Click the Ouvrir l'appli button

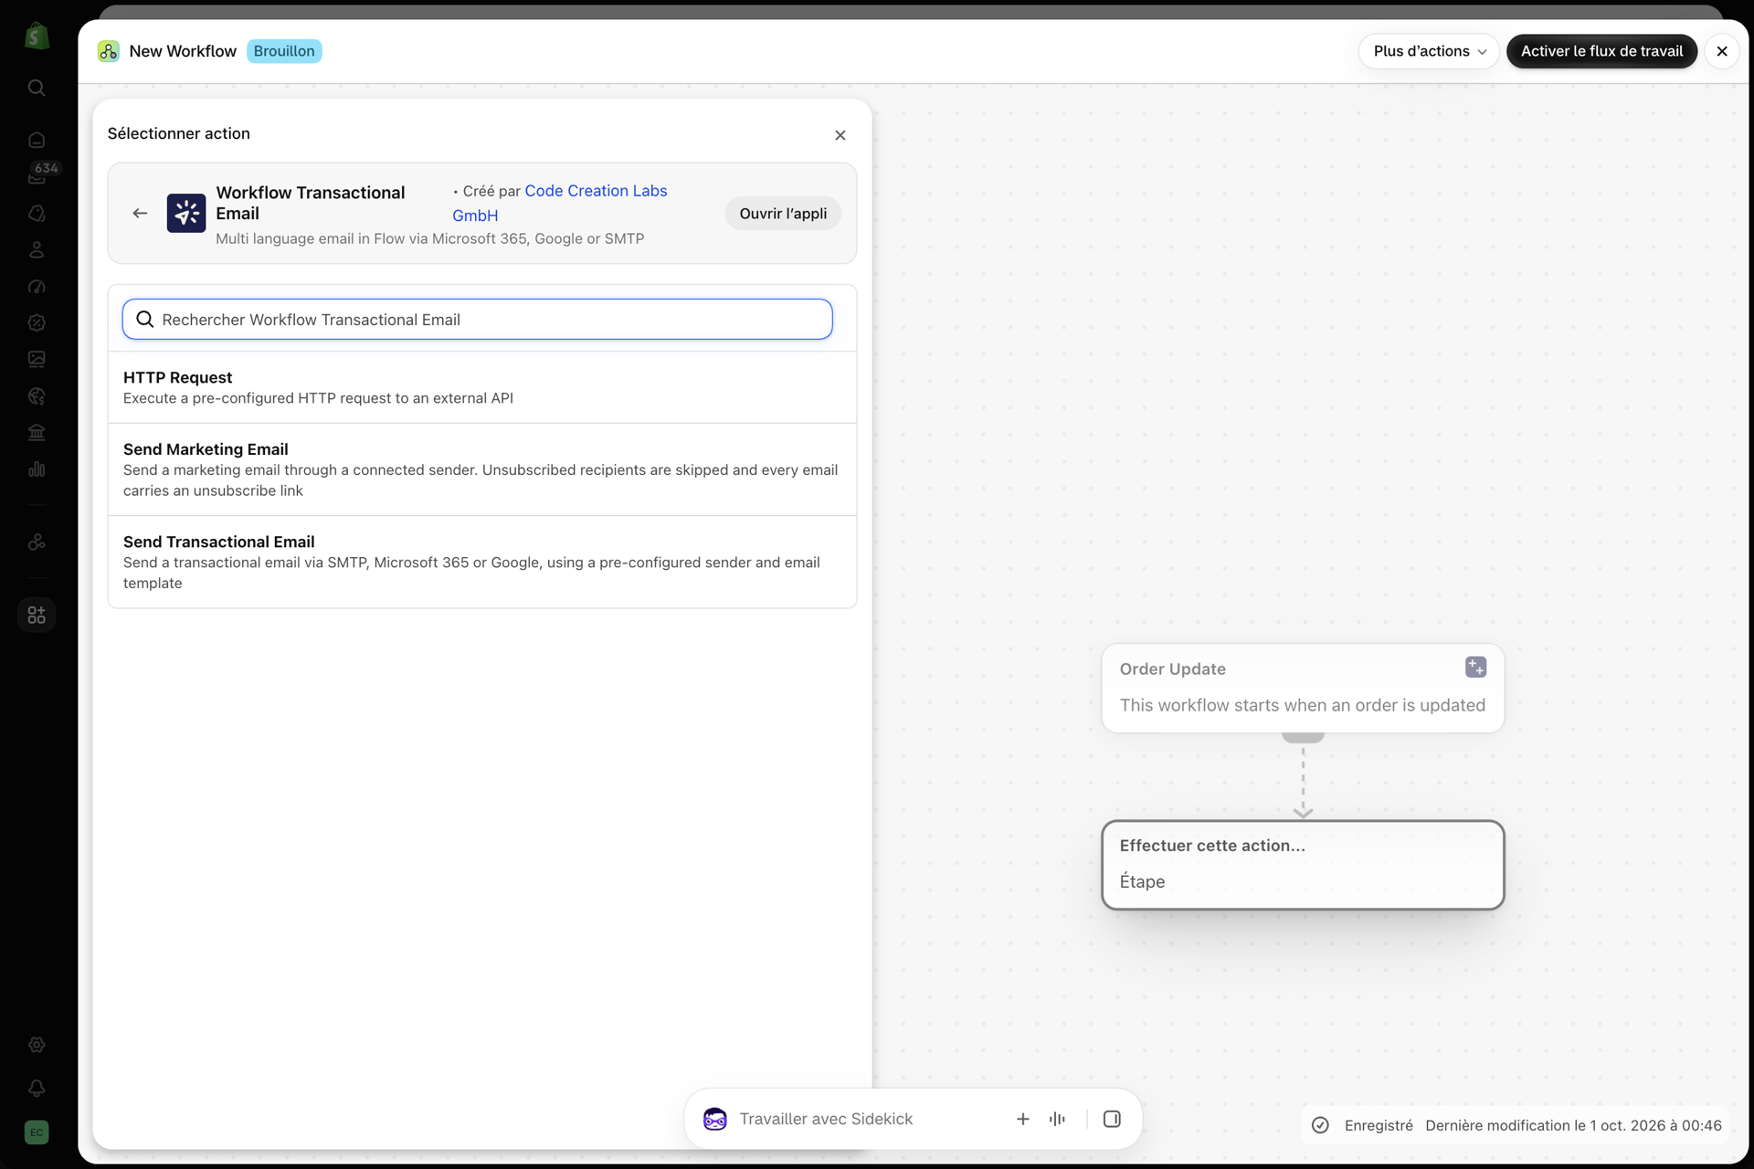point(783,213)
